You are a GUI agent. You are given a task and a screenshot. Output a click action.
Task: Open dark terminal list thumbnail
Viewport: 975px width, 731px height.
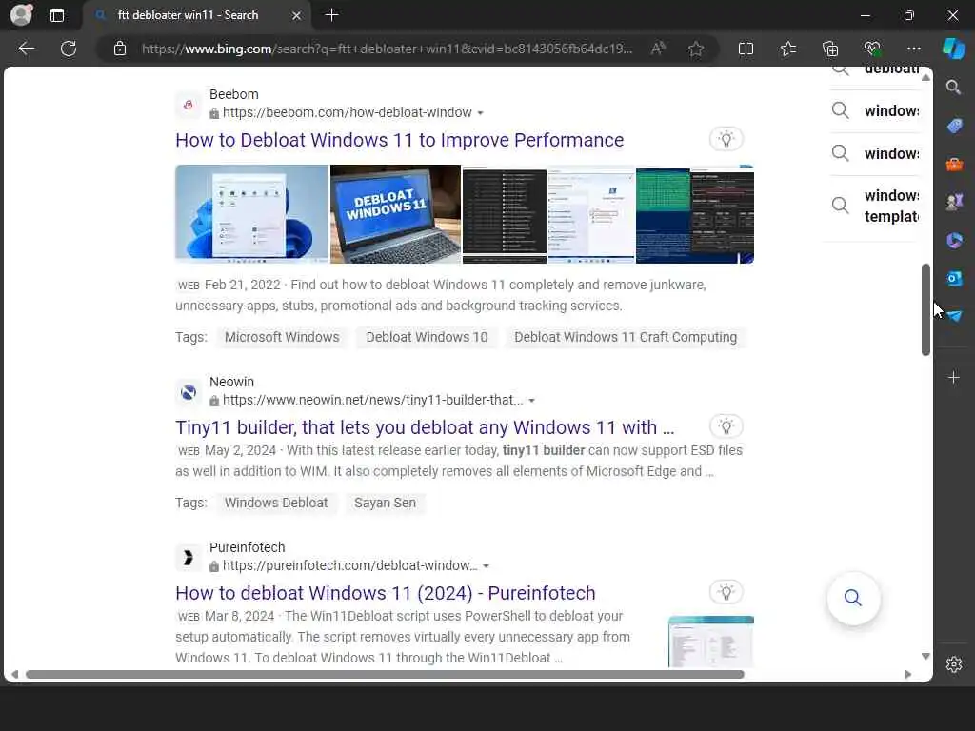[505, 214]
